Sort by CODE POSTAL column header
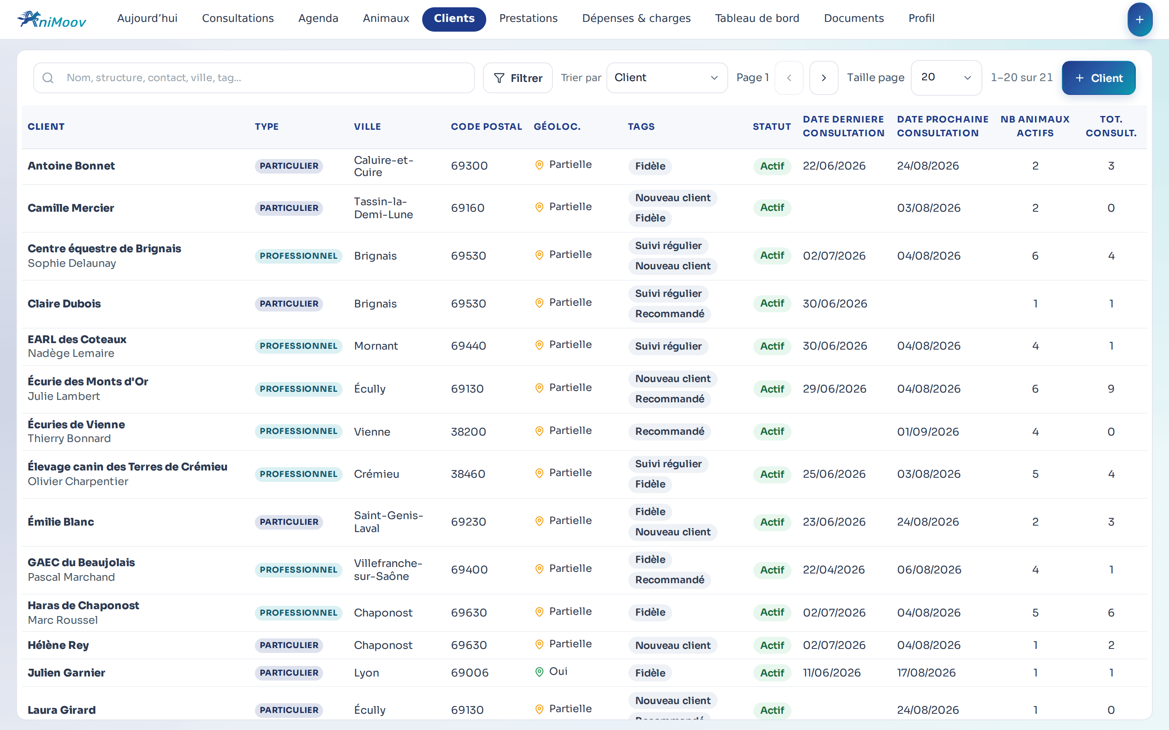 click(486, 127)
